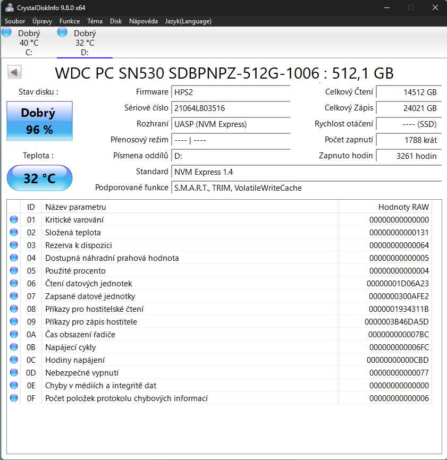Click the 32 °C temperature button

pos(40,178)
